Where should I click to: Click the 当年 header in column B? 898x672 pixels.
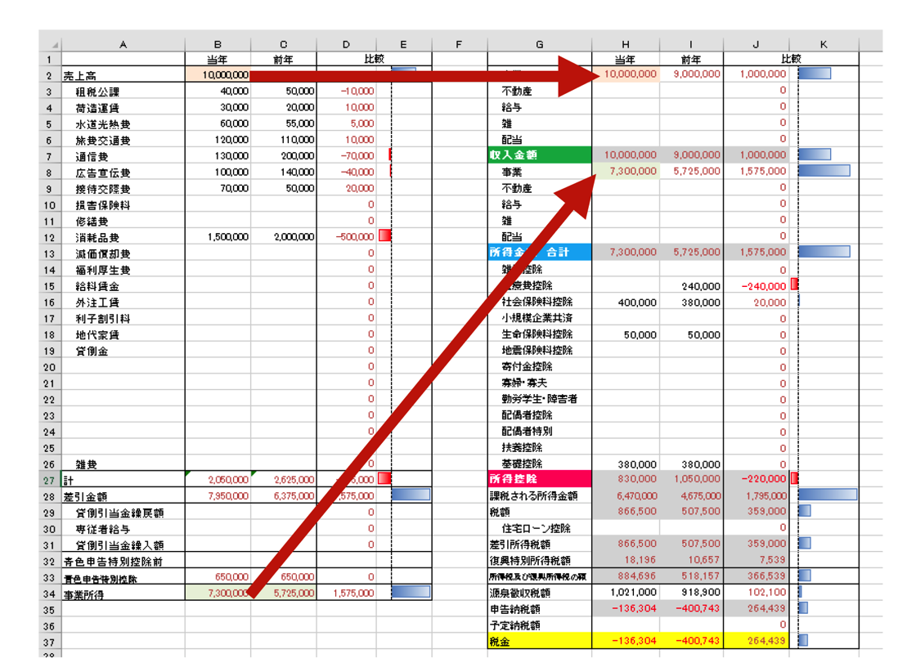click(218, 60)
